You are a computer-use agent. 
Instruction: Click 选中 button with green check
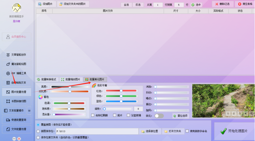(196, 5)
